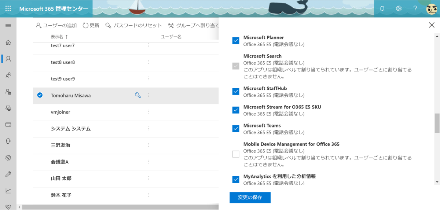Image resolution: width=440 pixels, height=210 pixels.
Task: Click panel scrollbar up arrow
Action: coord(437,36)
